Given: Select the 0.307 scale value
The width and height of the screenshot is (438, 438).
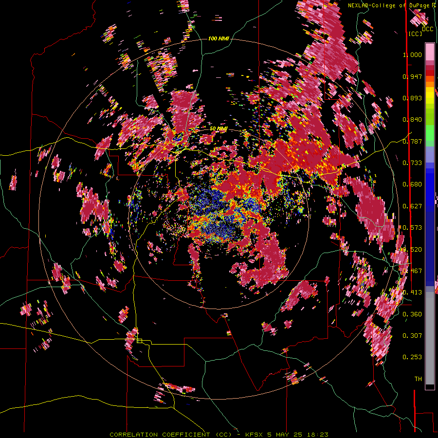Looking at the screenshot, I should point(412,336).
